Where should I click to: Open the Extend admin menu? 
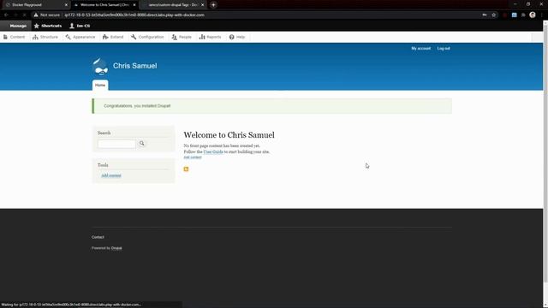pos(113,37)
